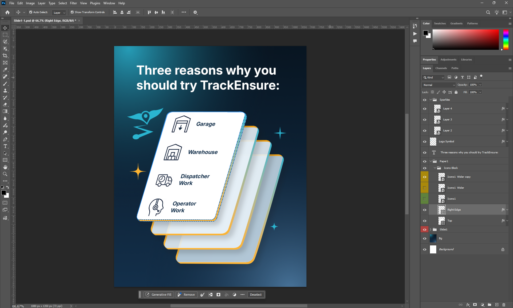Open the Plugins menu
The image size is (513, 308).
point(95,3)
